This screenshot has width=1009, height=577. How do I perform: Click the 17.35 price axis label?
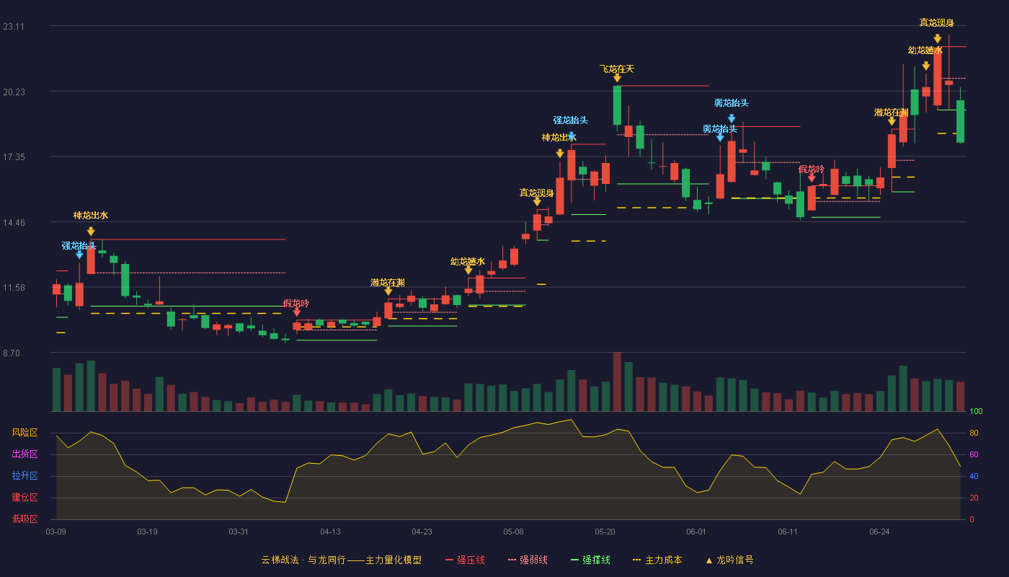14,157
